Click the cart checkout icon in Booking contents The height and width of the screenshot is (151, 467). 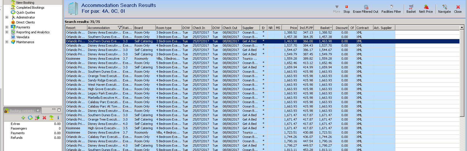(37, 118)
